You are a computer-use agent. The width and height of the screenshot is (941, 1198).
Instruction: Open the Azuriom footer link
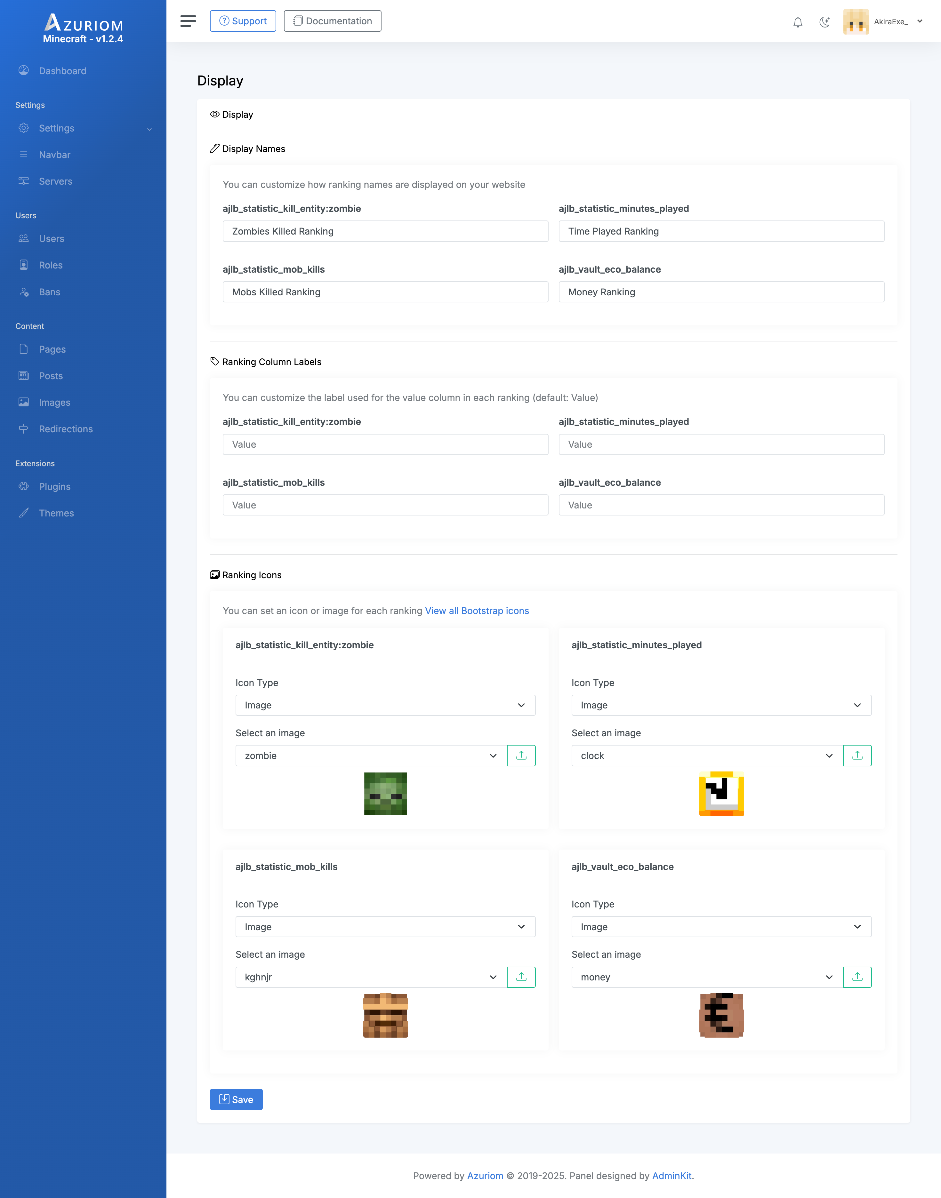point(485,1176)
